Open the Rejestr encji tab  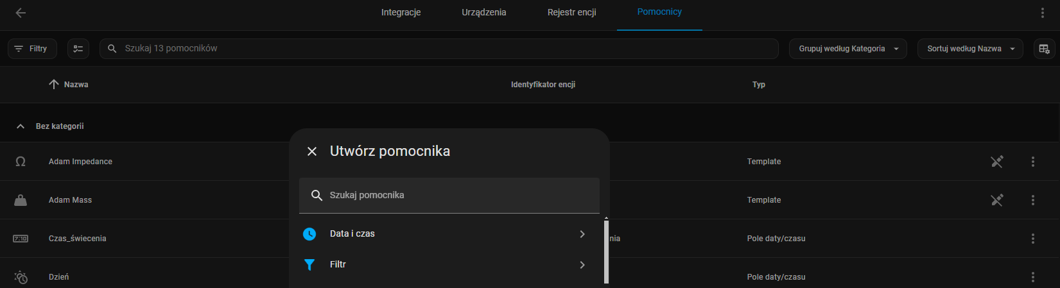(x=572, y=12)
